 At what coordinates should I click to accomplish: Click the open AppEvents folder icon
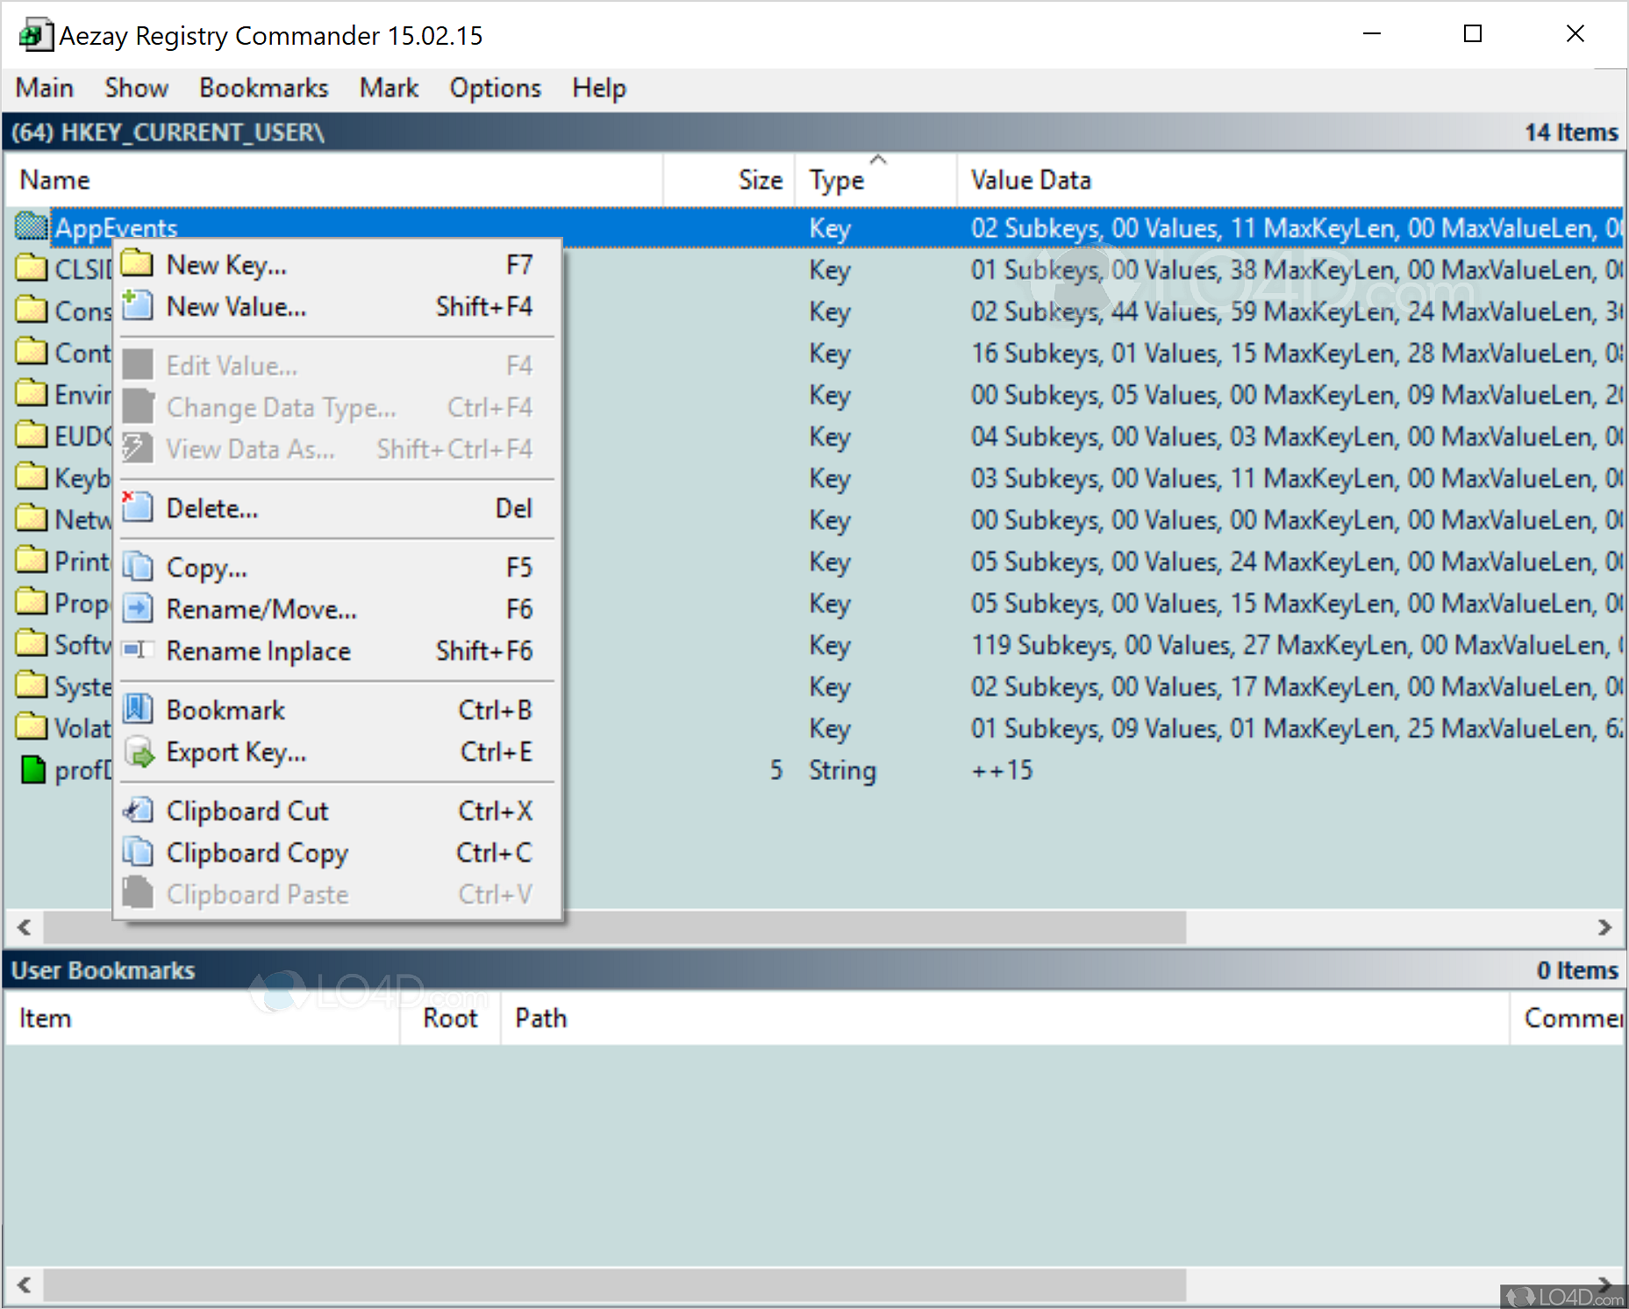[32, 226]
